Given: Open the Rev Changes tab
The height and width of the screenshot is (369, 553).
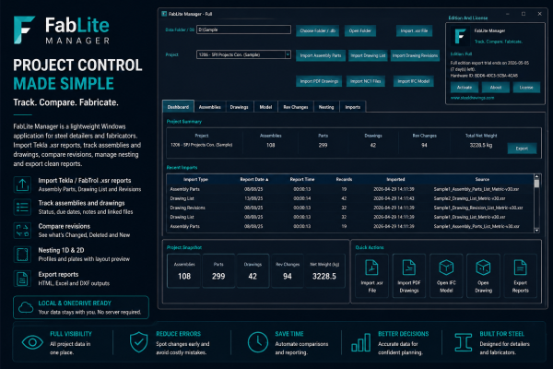Looking at the screenshot, I should click(x=296, y=107).
